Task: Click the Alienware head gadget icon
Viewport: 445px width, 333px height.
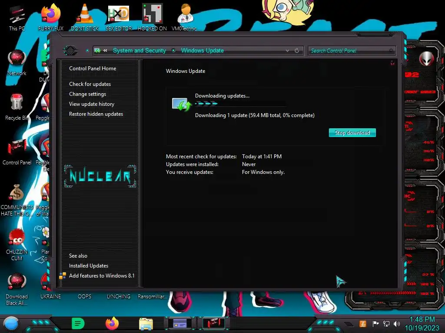Action: click(x=427, y=59)
